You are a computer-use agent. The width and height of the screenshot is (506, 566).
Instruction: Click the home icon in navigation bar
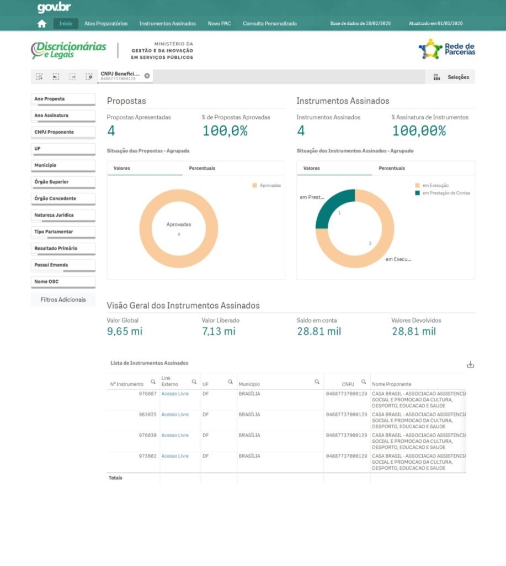pos(41,24)
